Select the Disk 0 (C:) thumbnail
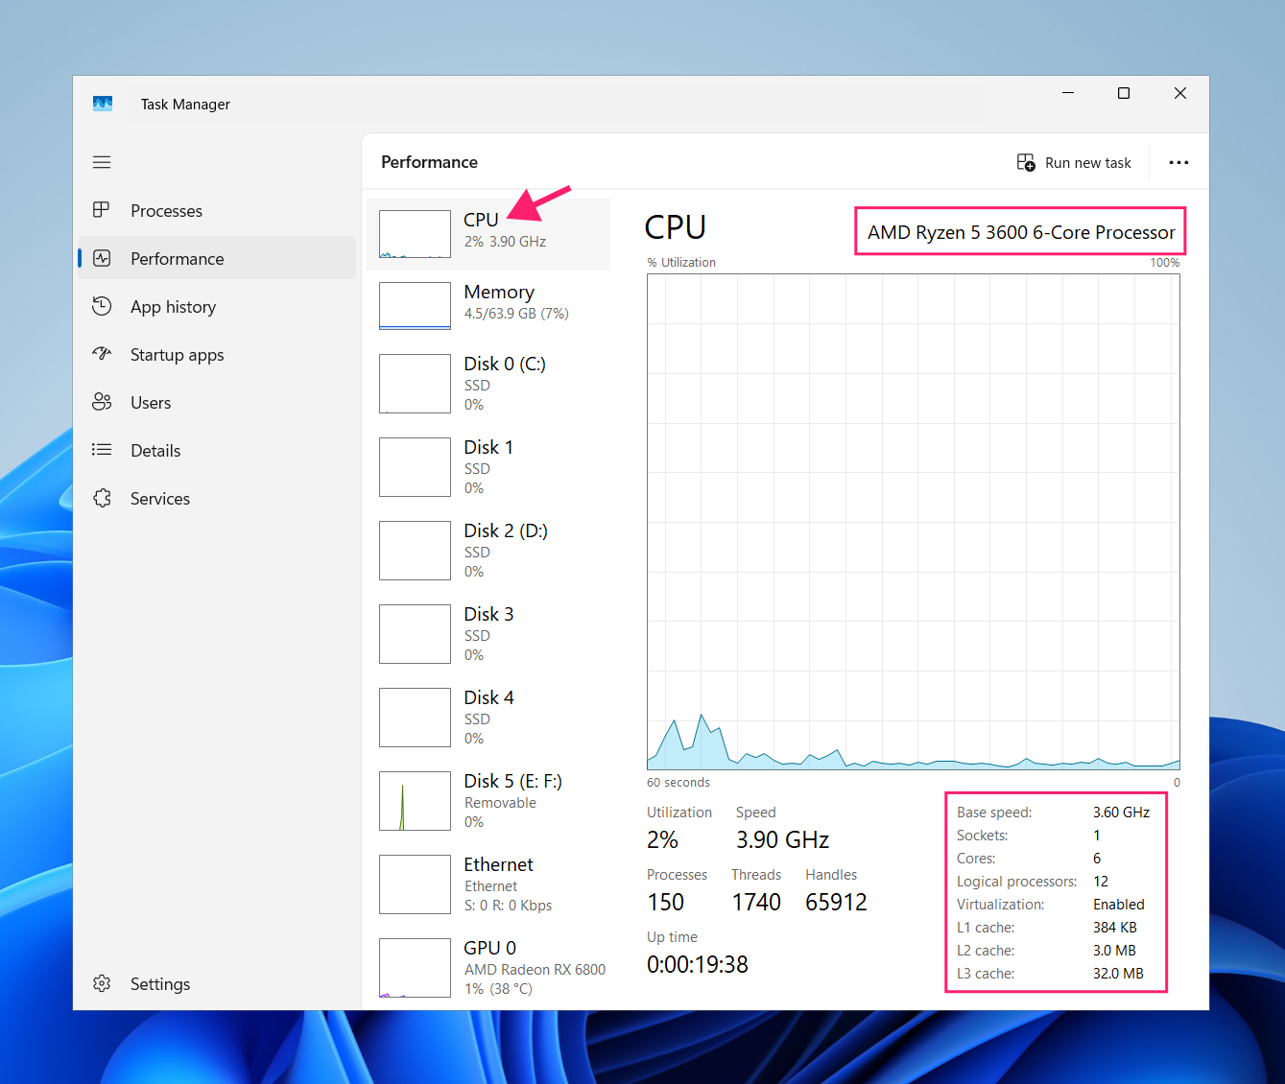 coord(415,384)
